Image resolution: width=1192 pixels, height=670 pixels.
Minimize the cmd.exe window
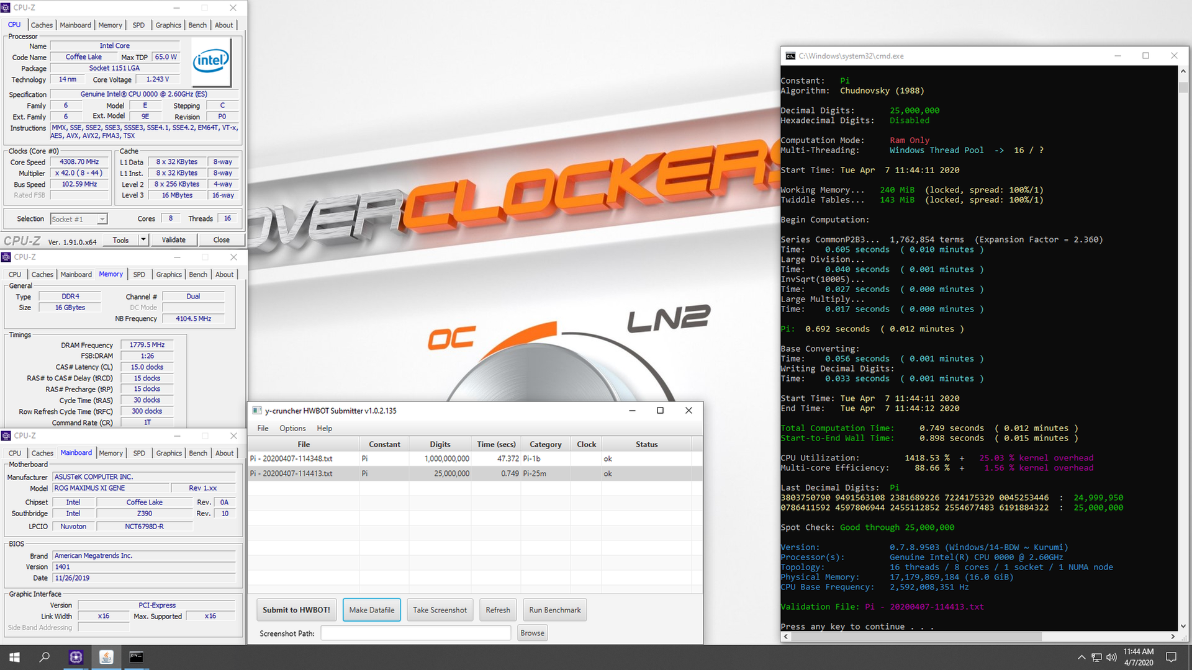tap(1117, 56)
